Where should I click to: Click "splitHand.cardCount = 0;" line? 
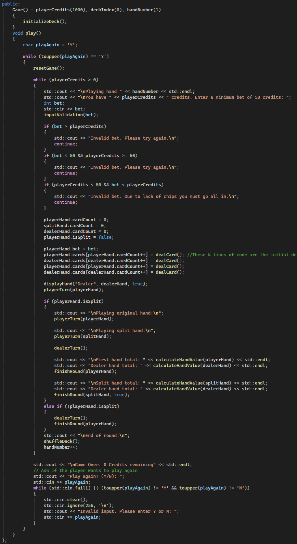click(75, 225)
